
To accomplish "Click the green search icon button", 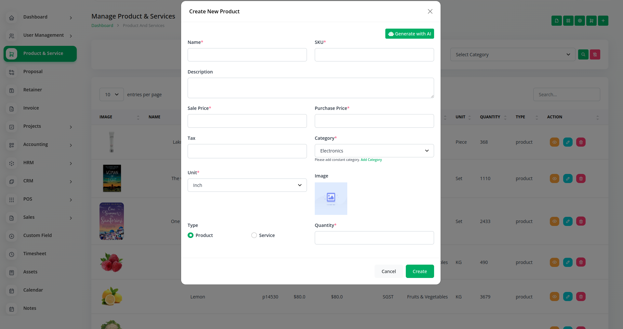I will tap(583, 55).
